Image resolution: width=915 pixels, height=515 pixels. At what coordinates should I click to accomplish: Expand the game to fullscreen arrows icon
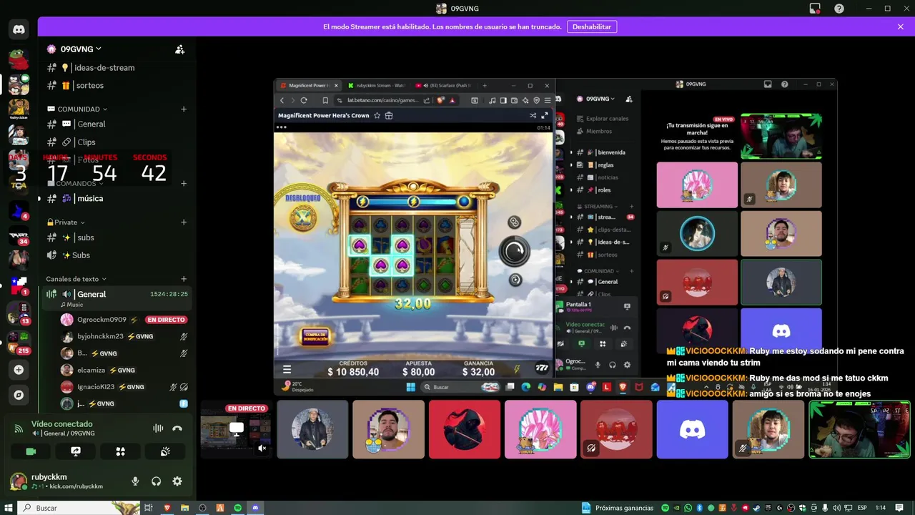point(545,115)
